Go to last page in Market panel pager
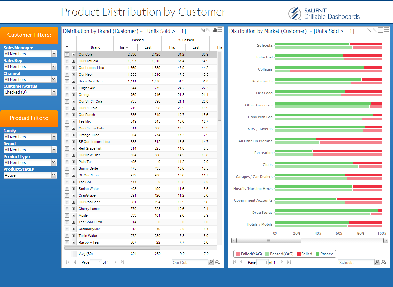 [289, 262]
